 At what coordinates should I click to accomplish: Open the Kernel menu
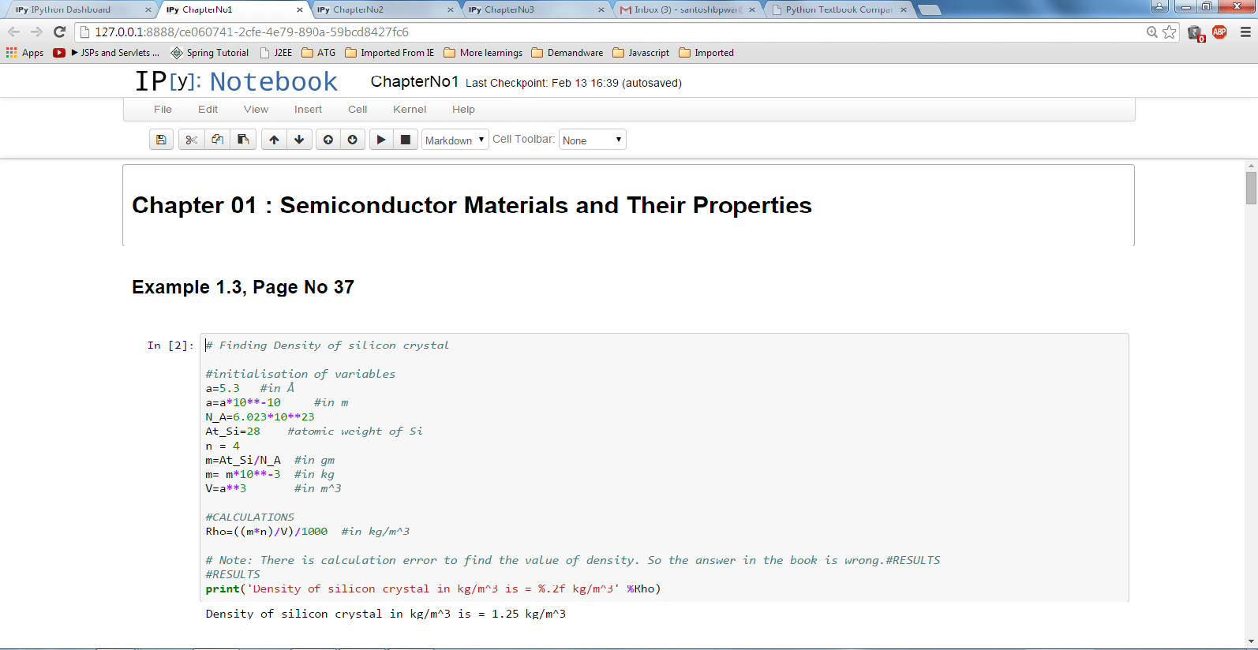pyautogui.click(x=409, y=110)
